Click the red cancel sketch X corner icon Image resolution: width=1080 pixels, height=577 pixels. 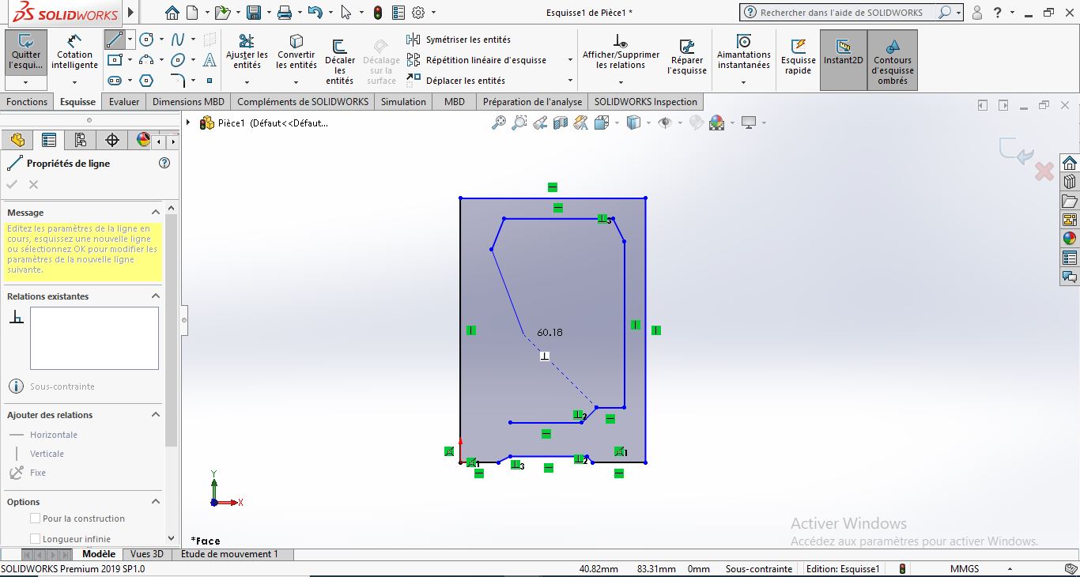click(1044, 172)
